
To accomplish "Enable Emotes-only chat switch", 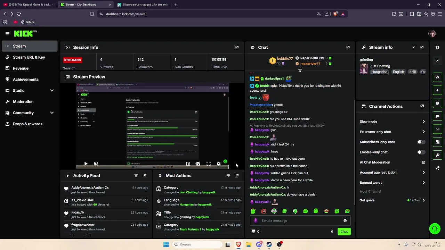I will 421,152.
